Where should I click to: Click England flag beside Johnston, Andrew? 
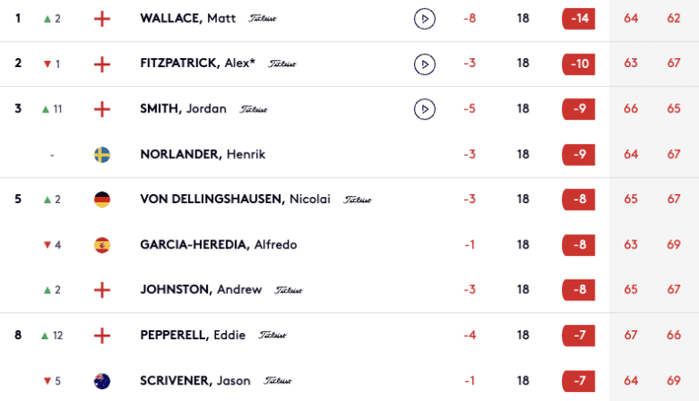click(x=102, y=290)
